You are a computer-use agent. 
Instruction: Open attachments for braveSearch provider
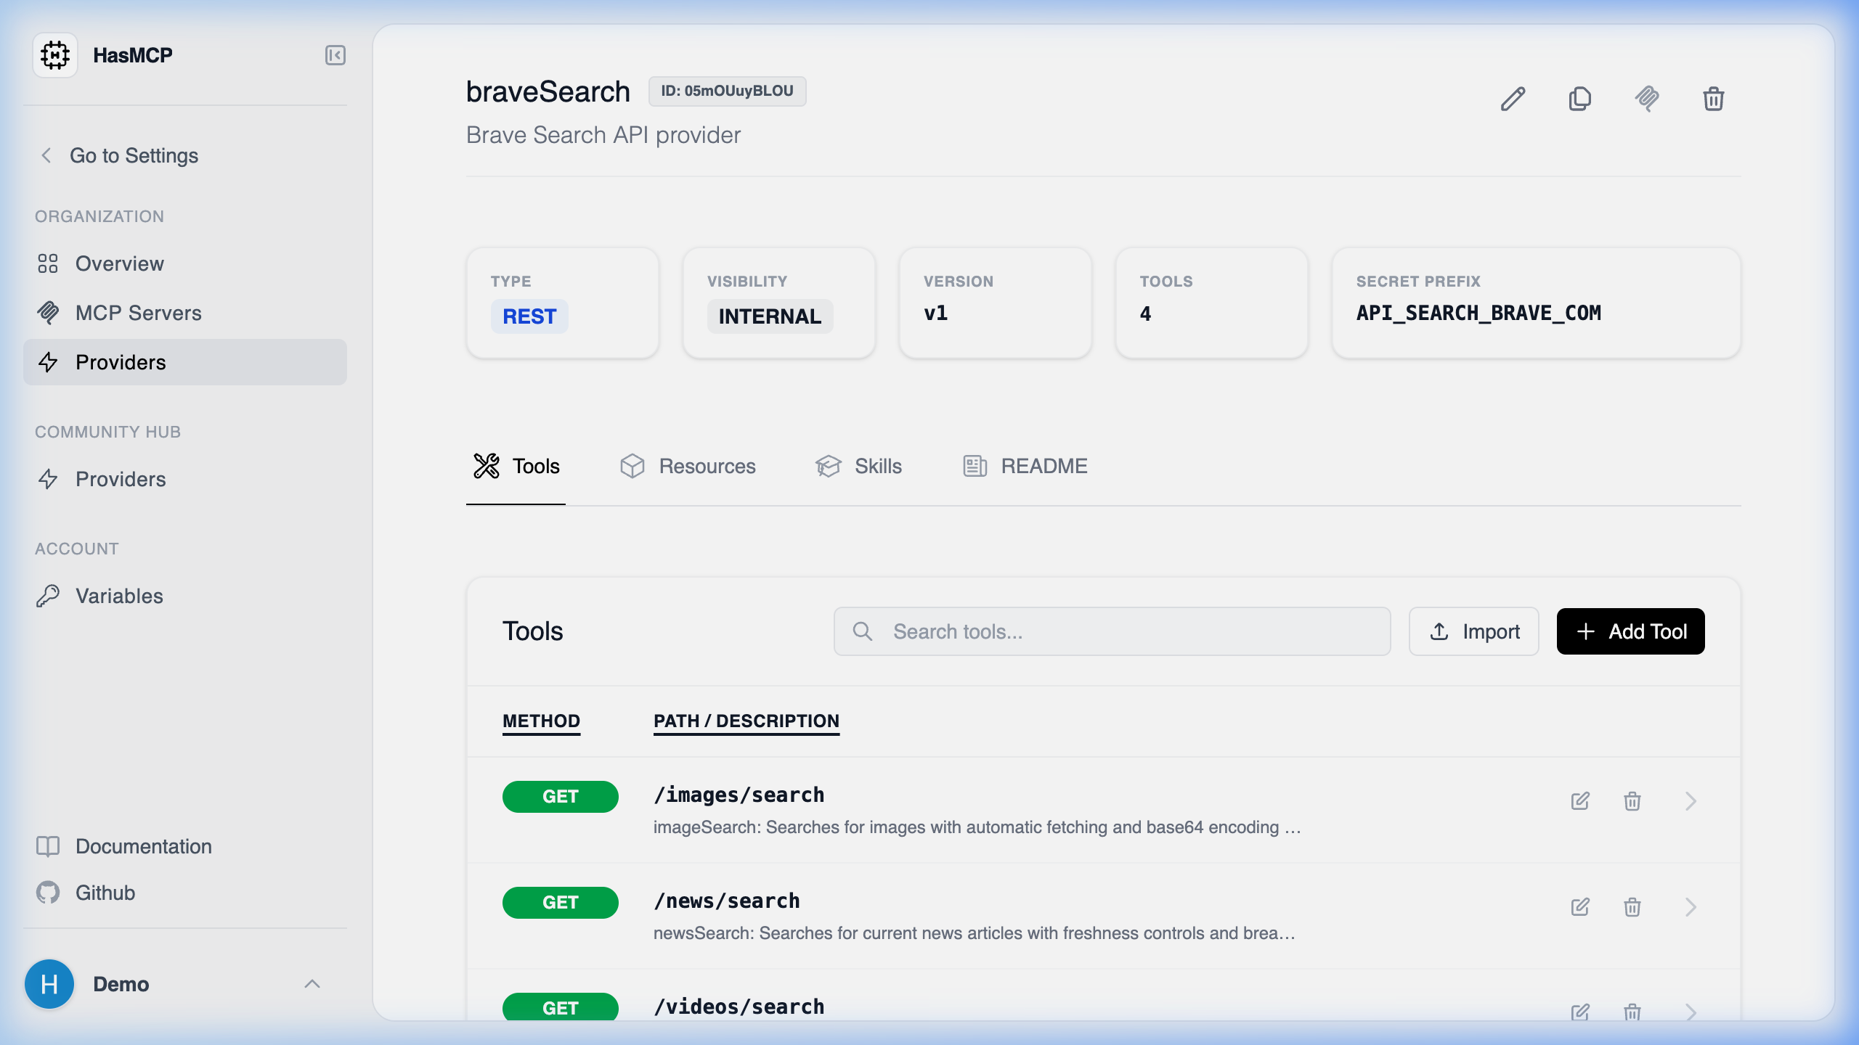pyautogui.click(x=1646, y=99)
